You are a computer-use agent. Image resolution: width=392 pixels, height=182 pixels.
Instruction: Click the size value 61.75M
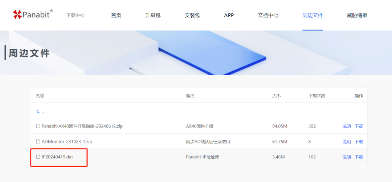[280, 142]
